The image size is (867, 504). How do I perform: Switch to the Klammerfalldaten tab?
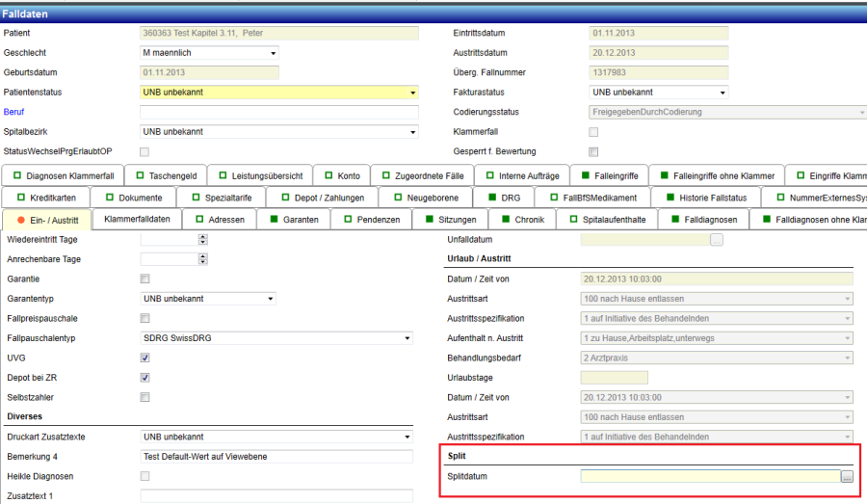click(x=136, y=220)
